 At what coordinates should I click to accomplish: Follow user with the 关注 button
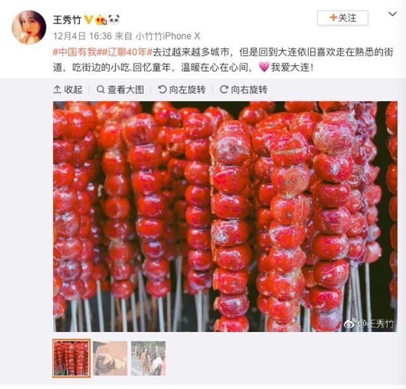coord(343,18)
